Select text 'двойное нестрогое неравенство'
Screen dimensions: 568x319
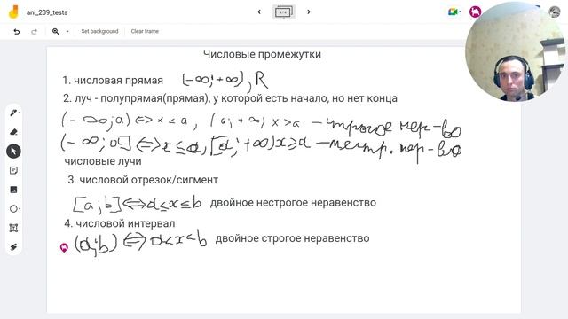293,203
